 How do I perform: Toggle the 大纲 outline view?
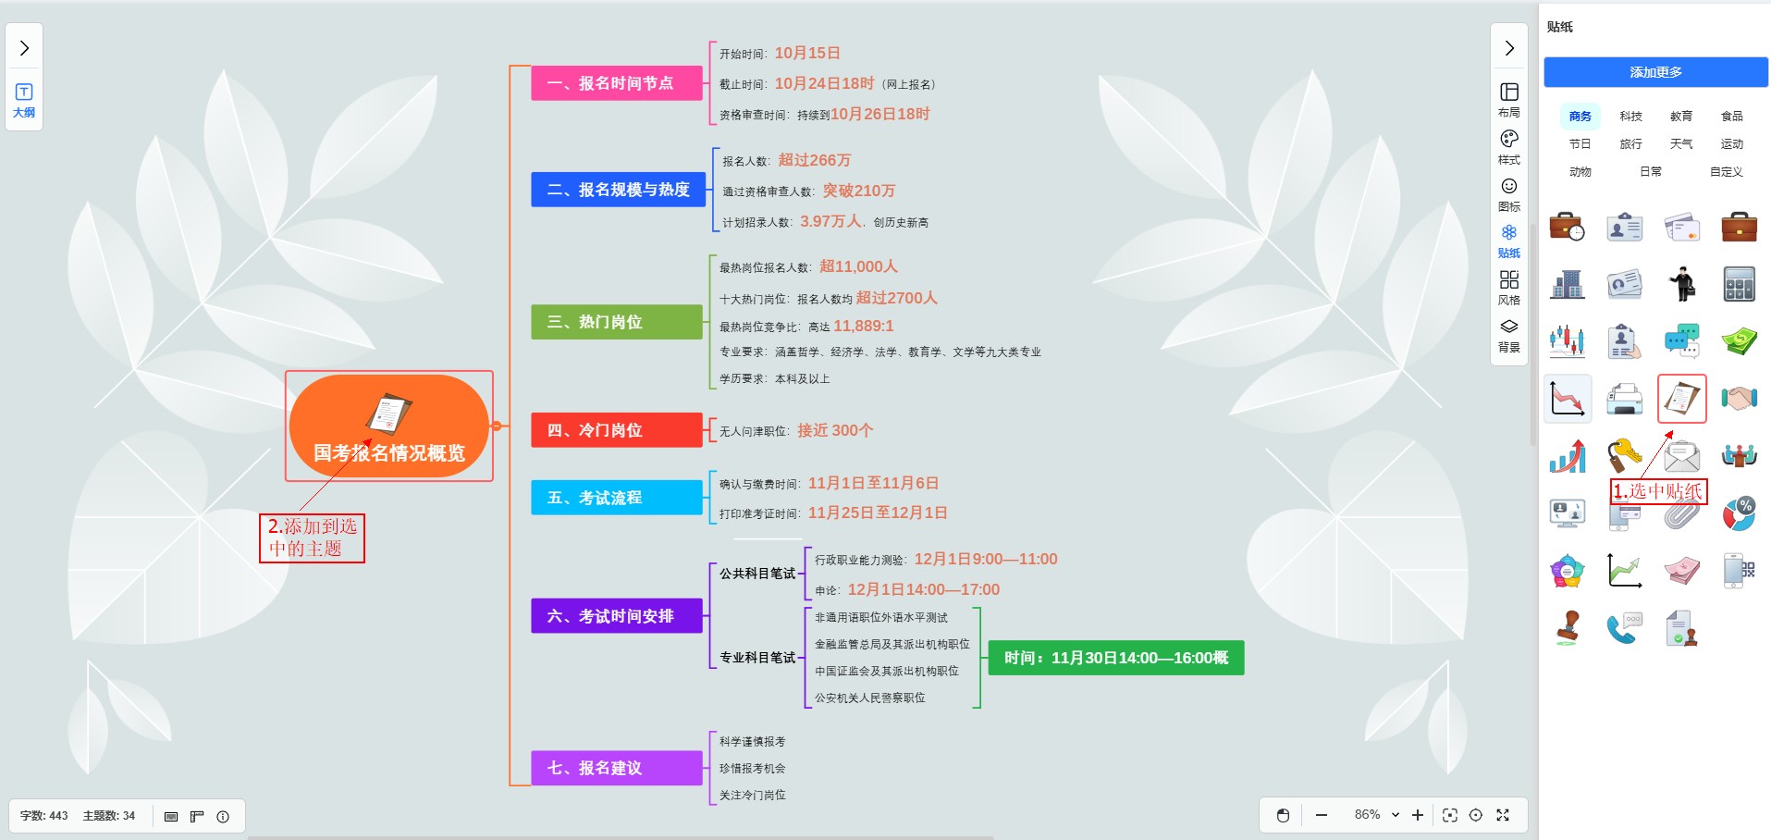(x=24, y=99)
